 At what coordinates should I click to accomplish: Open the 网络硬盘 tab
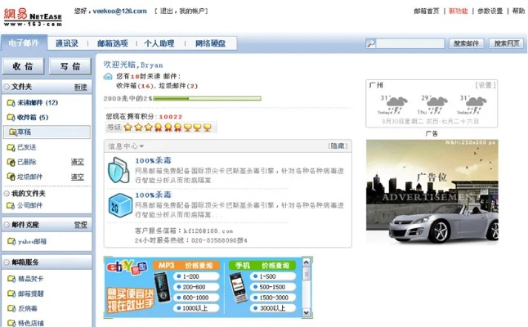210,43
